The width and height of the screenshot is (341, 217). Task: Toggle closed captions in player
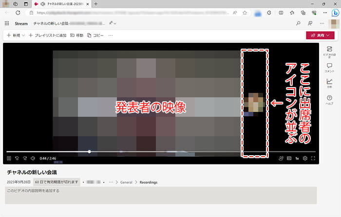289,158
